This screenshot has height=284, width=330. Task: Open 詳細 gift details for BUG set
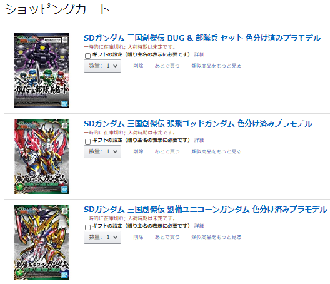pos(199,54)
